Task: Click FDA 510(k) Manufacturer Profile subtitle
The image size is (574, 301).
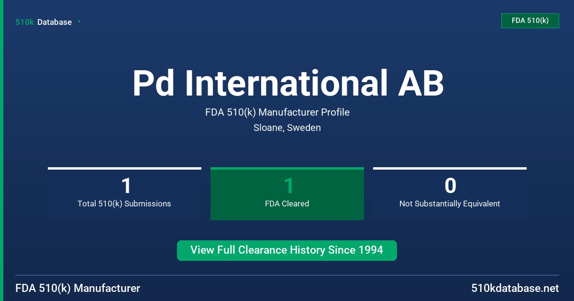Action: [x=277, y=113]
